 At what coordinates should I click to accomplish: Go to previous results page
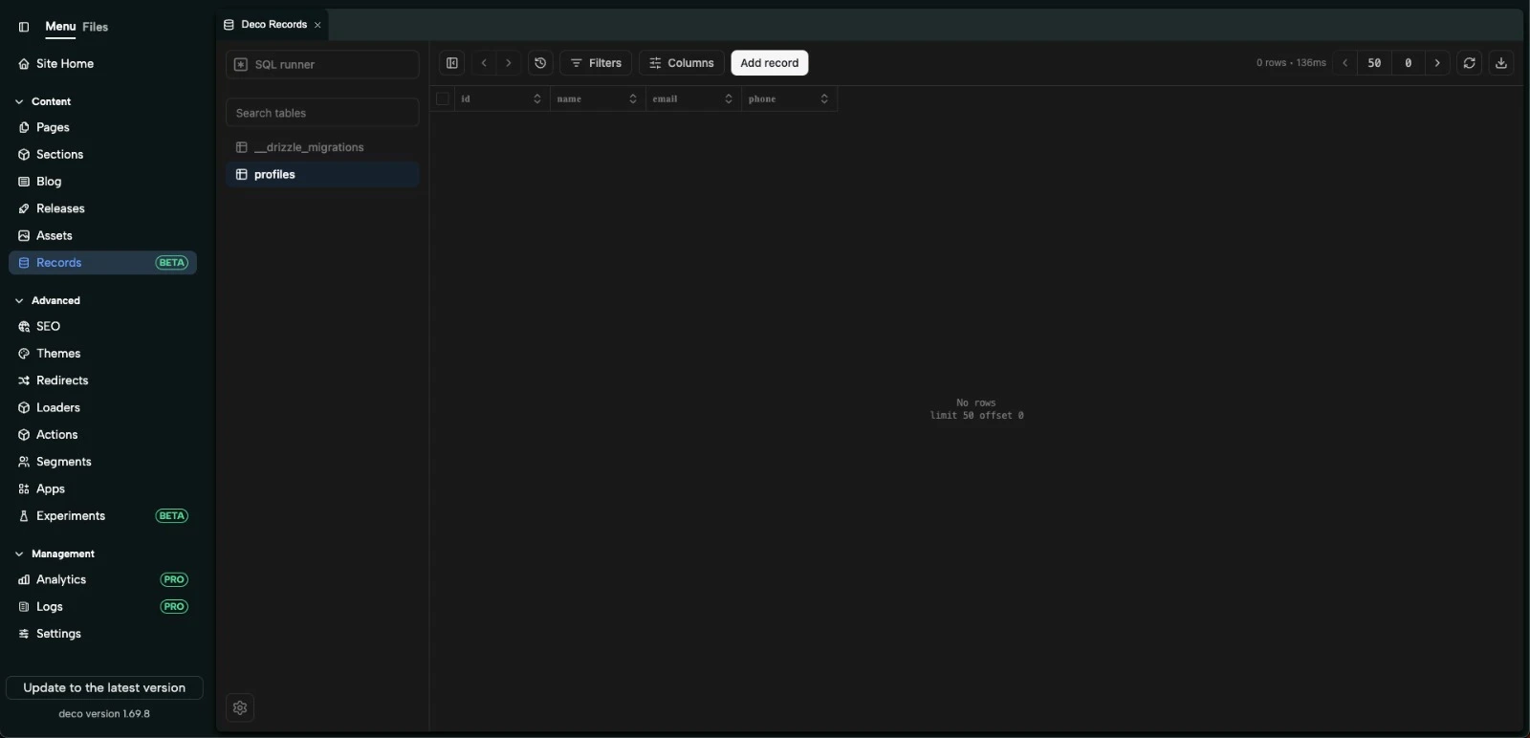(1344, 63)
